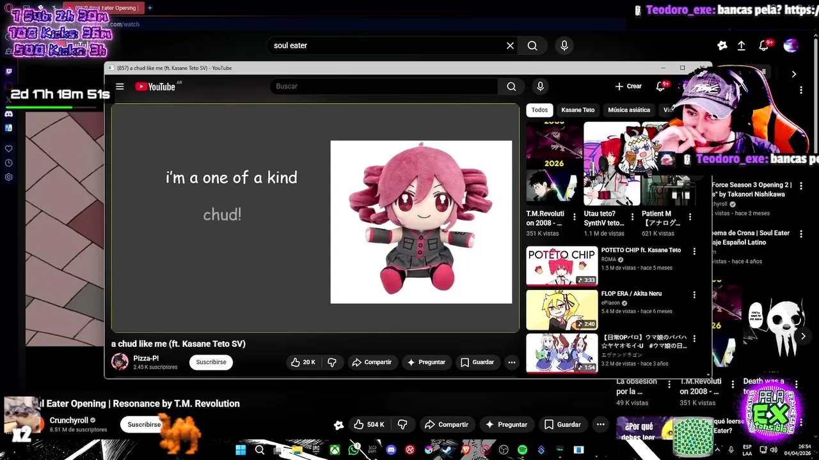819x460 pixels.
Task: Save a chud like me with Guardar
Action: pyautogui.click(x=477, y=362)
